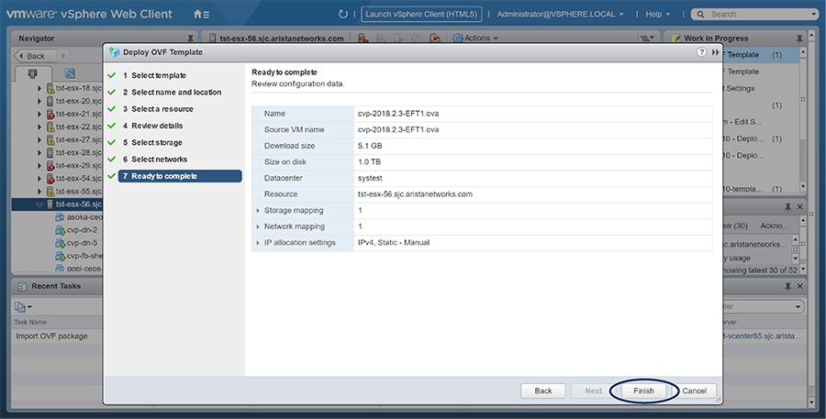The image size is (826, 419).
Task: Open the home menu icon in header
Action: coord(201,15)
